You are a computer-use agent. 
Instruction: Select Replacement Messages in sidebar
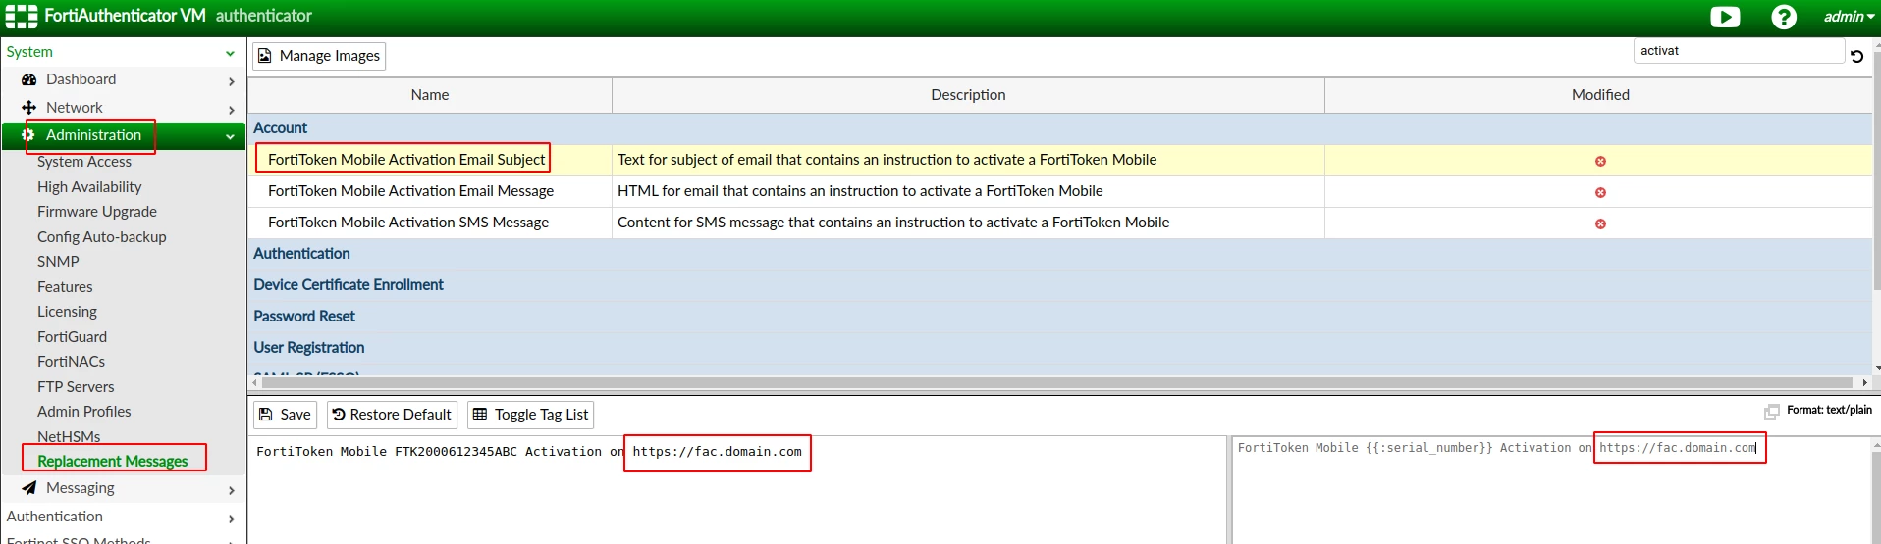click(x=113, y=462)
